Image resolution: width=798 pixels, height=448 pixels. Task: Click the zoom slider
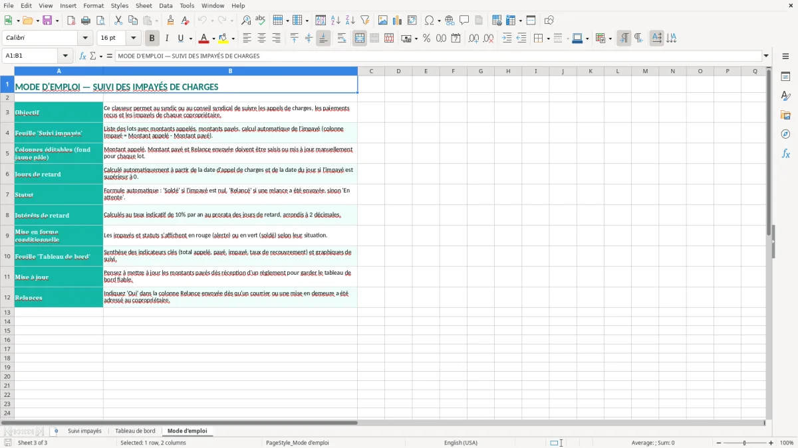click(744, 443)
